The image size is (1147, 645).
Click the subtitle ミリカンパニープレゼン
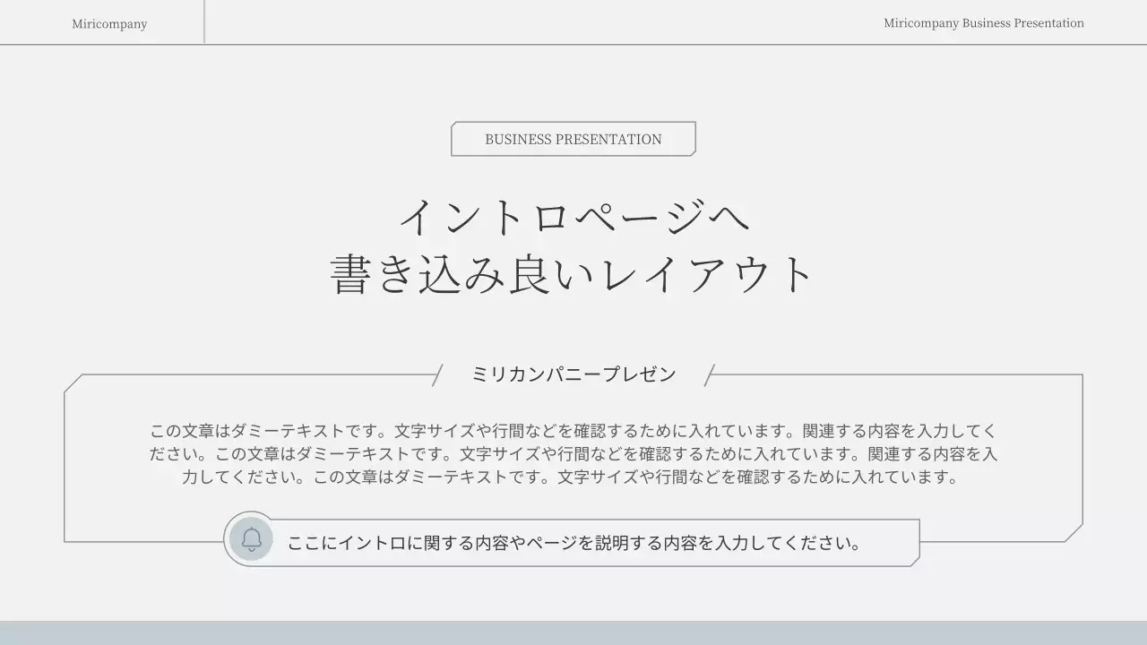coord(574,374)
